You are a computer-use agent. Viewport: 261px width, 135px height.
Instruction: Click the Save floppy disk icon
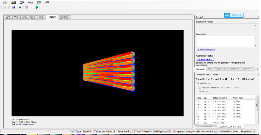point(13,7)
